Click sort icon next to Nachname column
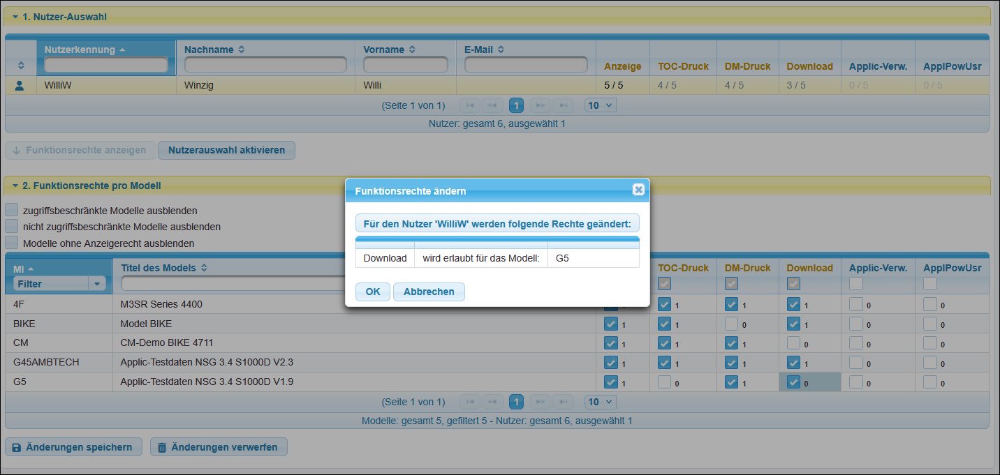Viewport: 1000px width, 475px height. pyautogui.click(x=242, y=50)
